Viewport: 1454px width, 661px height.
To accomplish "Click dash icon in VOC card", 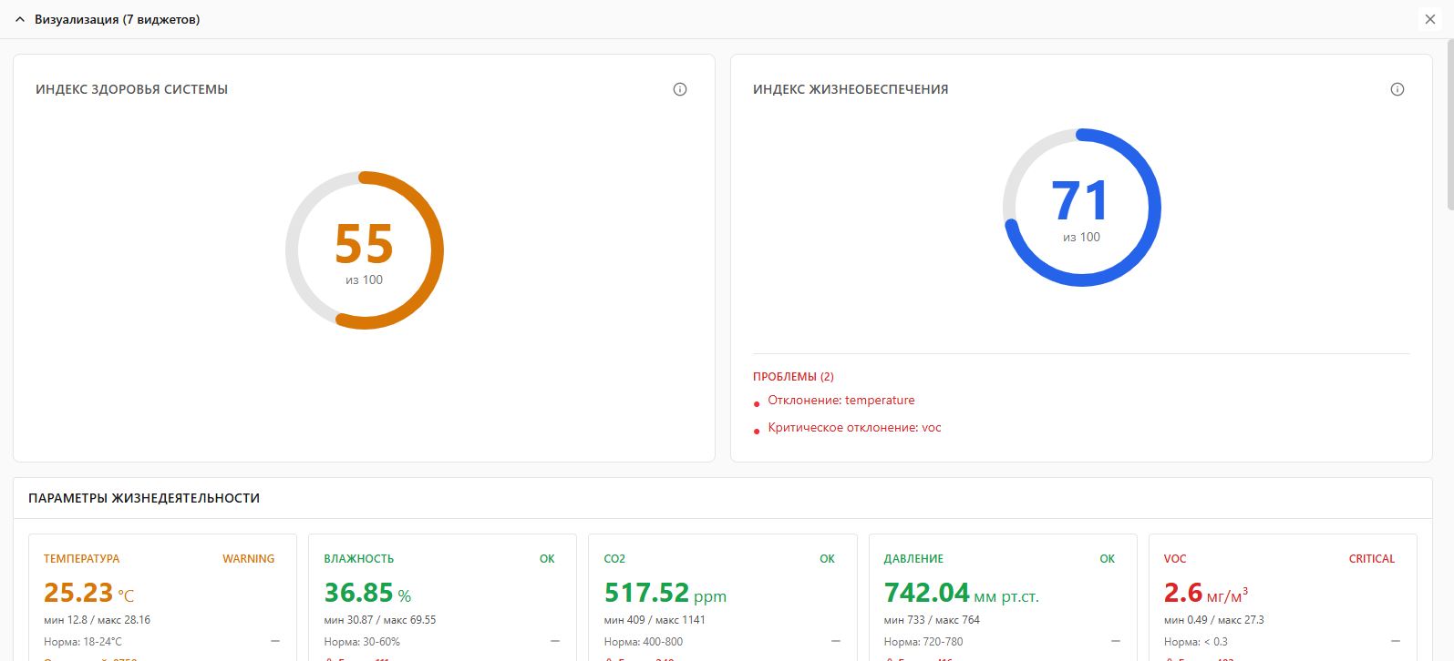I will 1396,641.
